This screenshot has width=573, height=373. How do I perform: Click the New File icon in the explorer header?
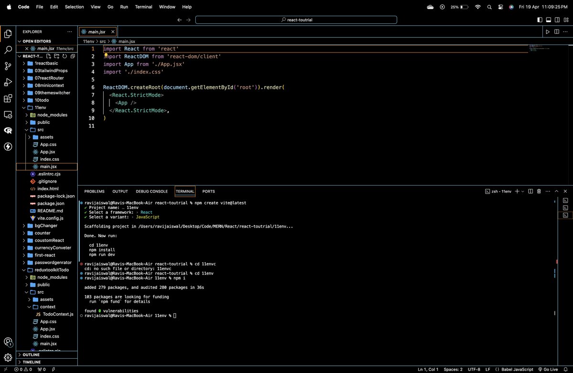[49, 56]
